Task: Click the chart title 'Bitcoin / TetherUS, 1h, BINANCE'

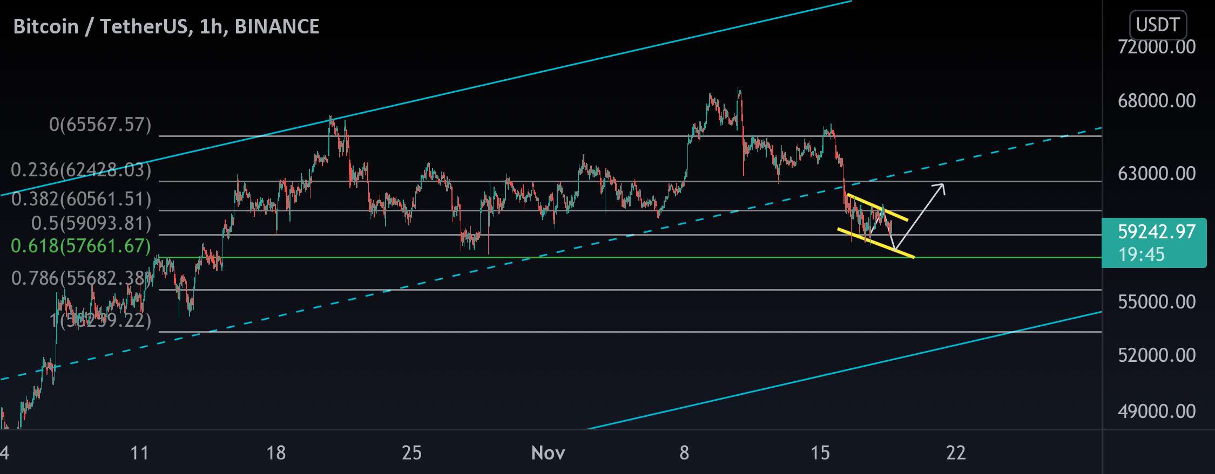Action: pyautogui.click(x=166, y=26)
